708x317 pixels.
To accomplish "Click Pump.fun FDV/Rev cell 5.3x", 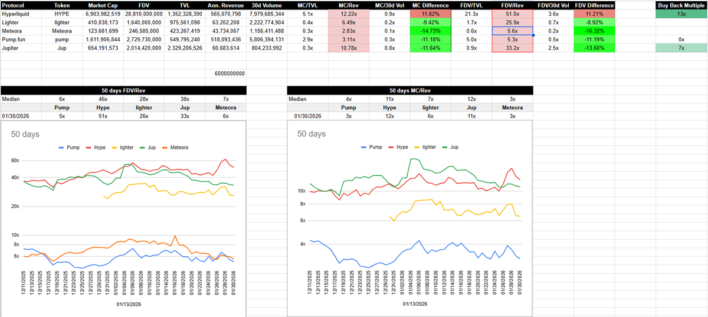I will (x=512, y=39).
